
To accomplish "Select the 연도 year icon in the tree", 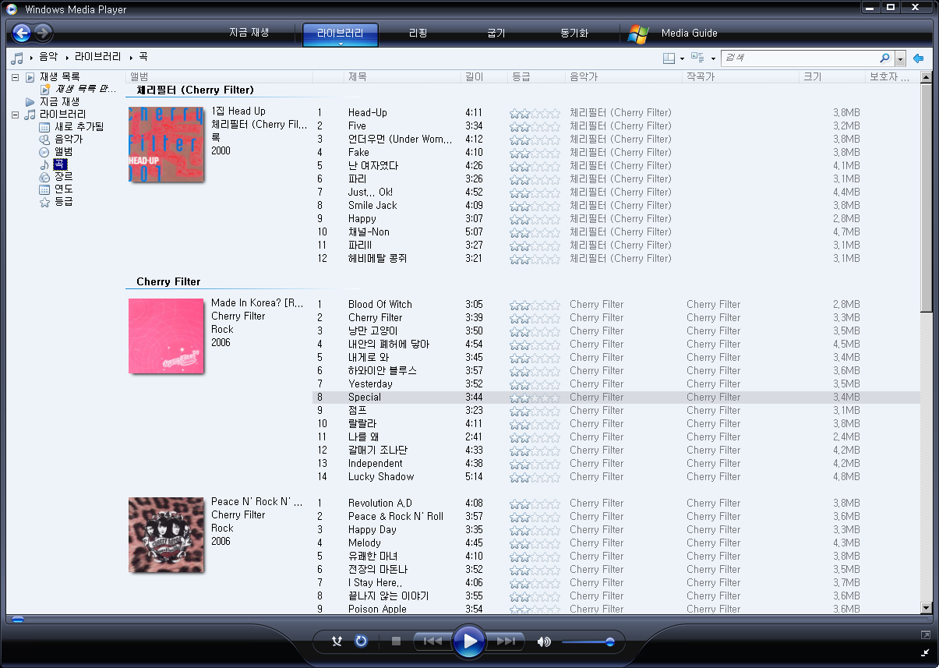I will click(44, 189).
